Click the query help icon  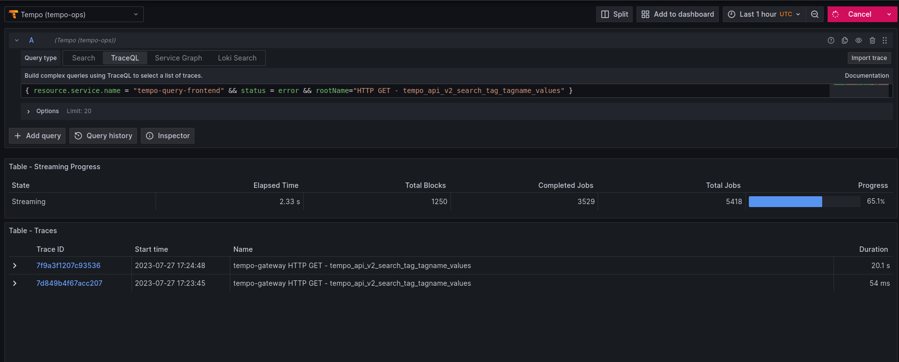coord(831,40)
